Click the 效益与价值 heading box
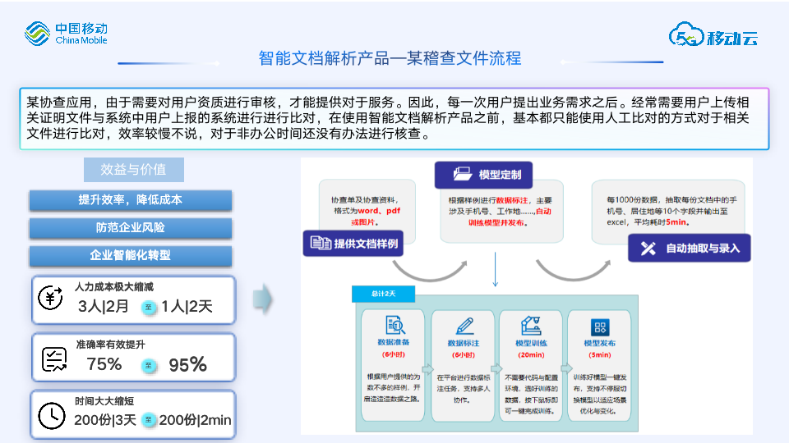Viewport: 789px width, 443px height. [134, 170]
